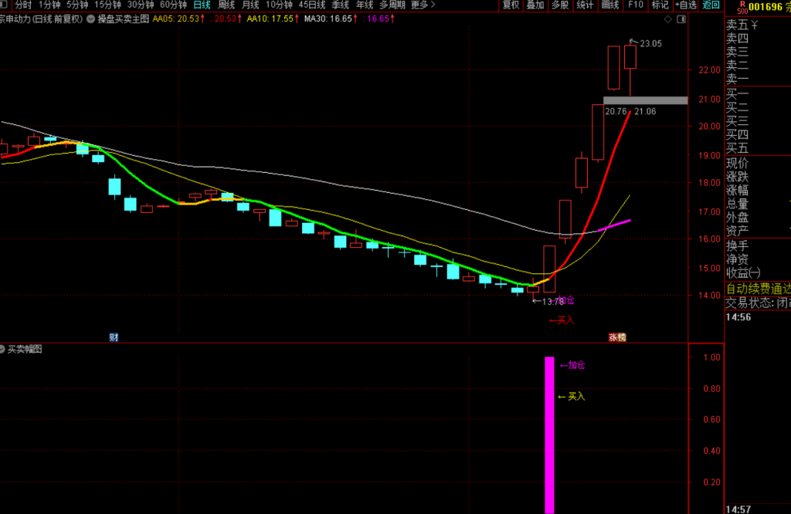Click the 标记 mark button
This screenshot has height=514, width=791.
click(660, 5)
